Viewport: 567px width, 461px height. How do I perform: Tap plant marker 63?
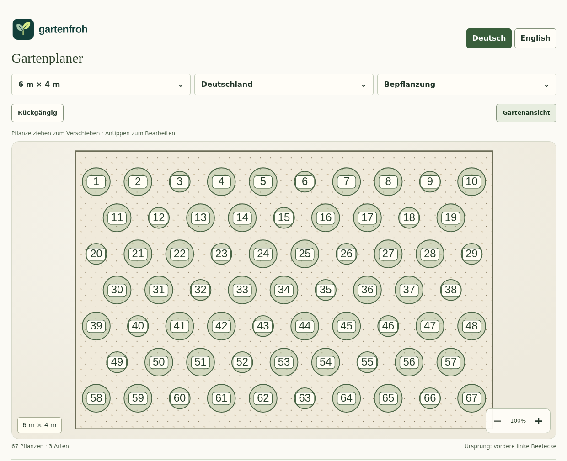305,398
